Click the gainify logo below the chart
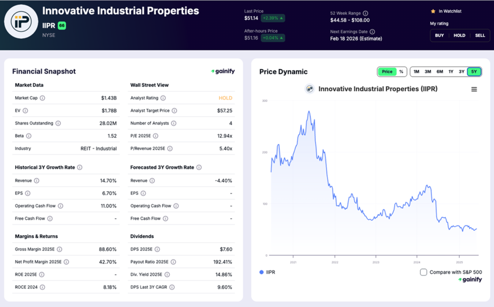Image resolution: width=494 pixels, height=307 pixels. pyautogui.click(x=469, y=280)
